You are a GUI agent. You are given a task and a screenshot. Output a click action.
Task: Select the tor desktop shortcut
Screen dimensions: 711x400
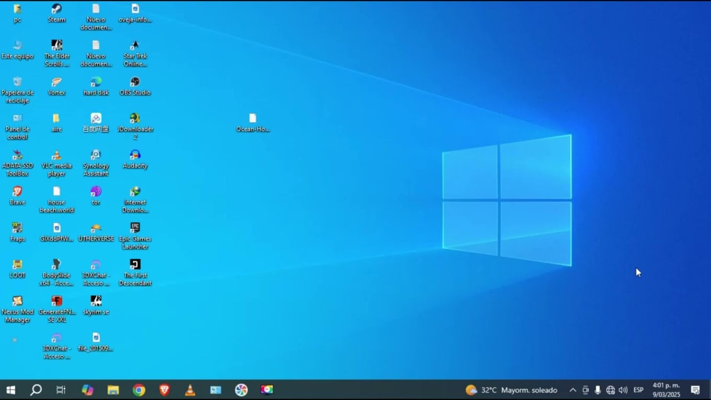[x=96, y=196]
